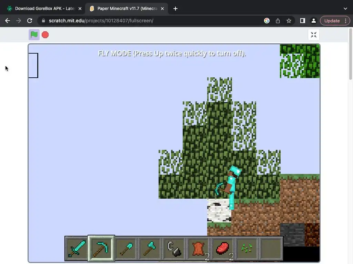Viewport: 353px width, 264px height.
Task: Select the diamond sword in the hotbar
Action: pyautogui.click(x=77, y=248)
